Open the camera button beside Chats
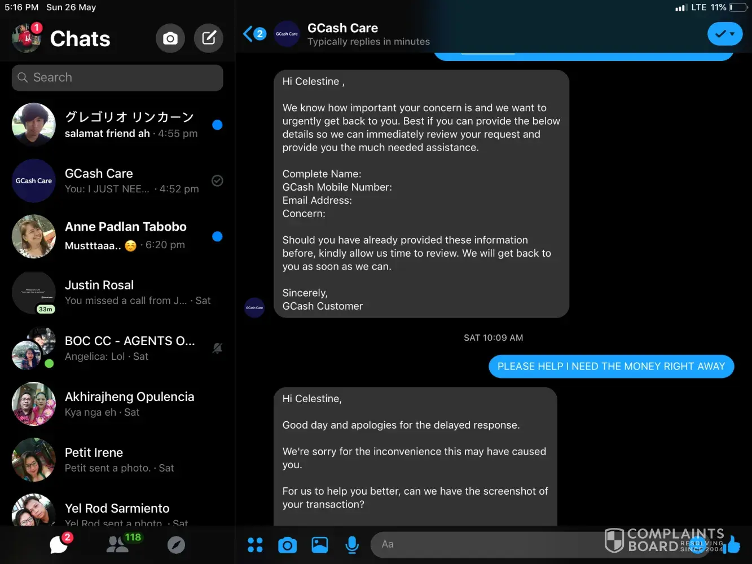The image size is (752, 564). [x=170, y=38]
